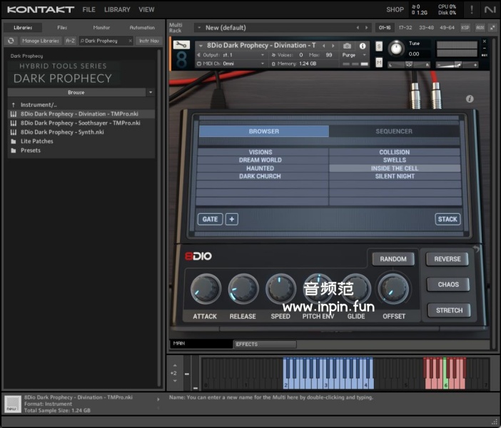
Task: Click the exclamation warning icon
Action: 471,9
